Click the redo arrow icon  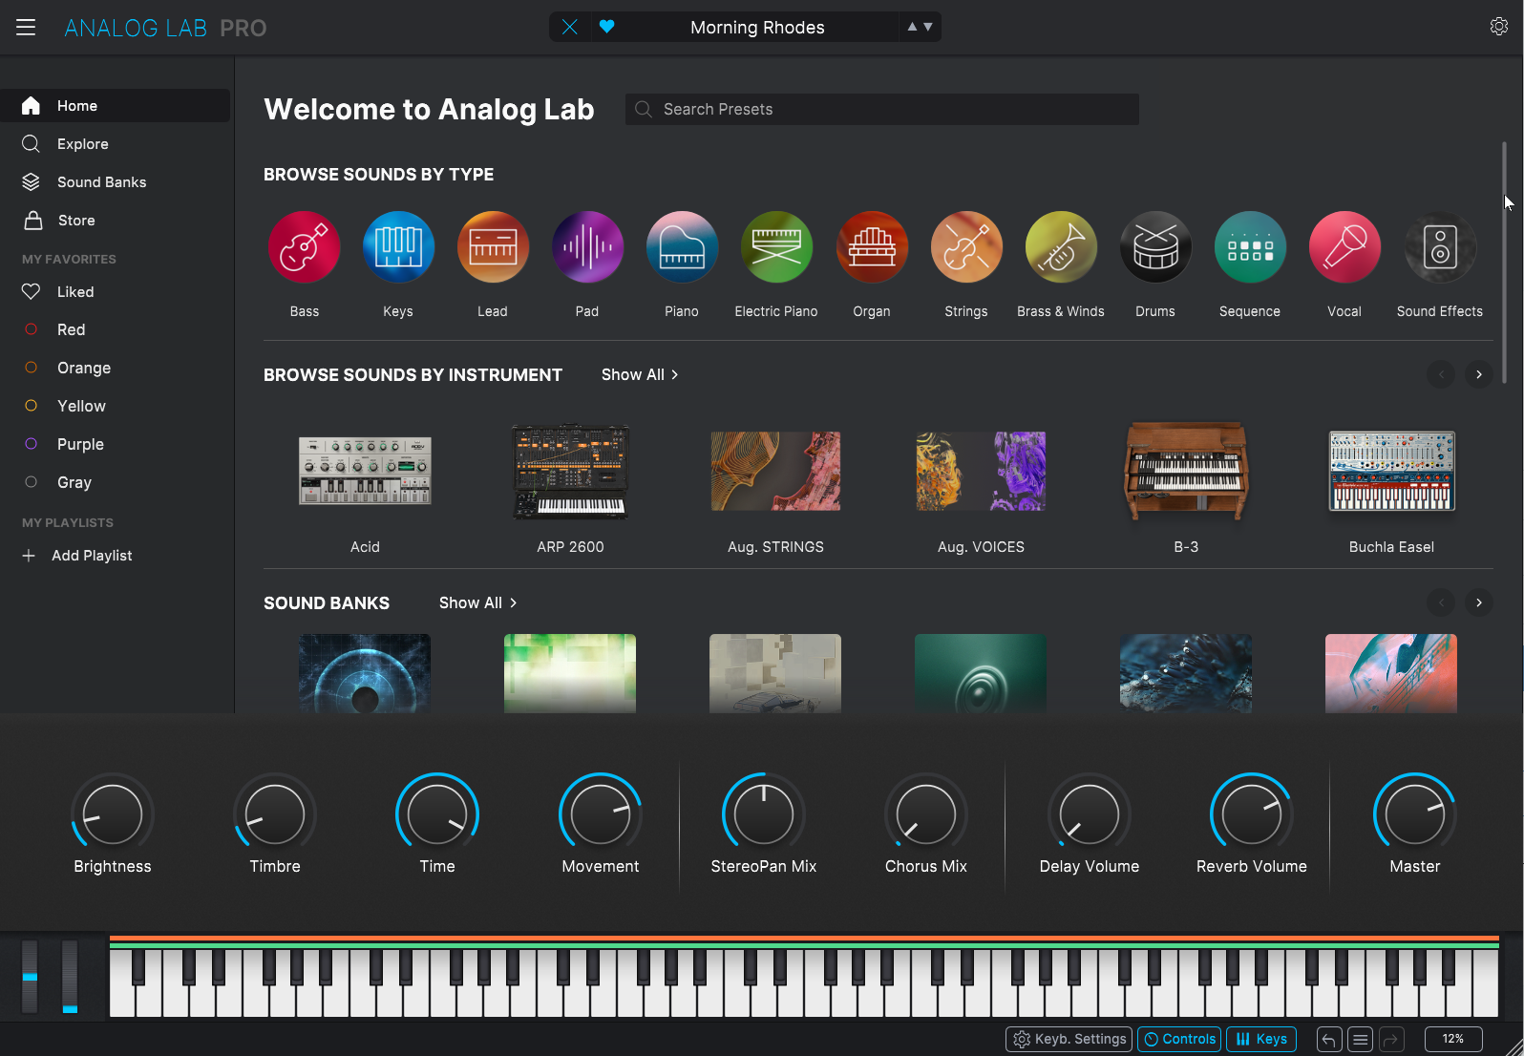[x=1392, y=1039]
